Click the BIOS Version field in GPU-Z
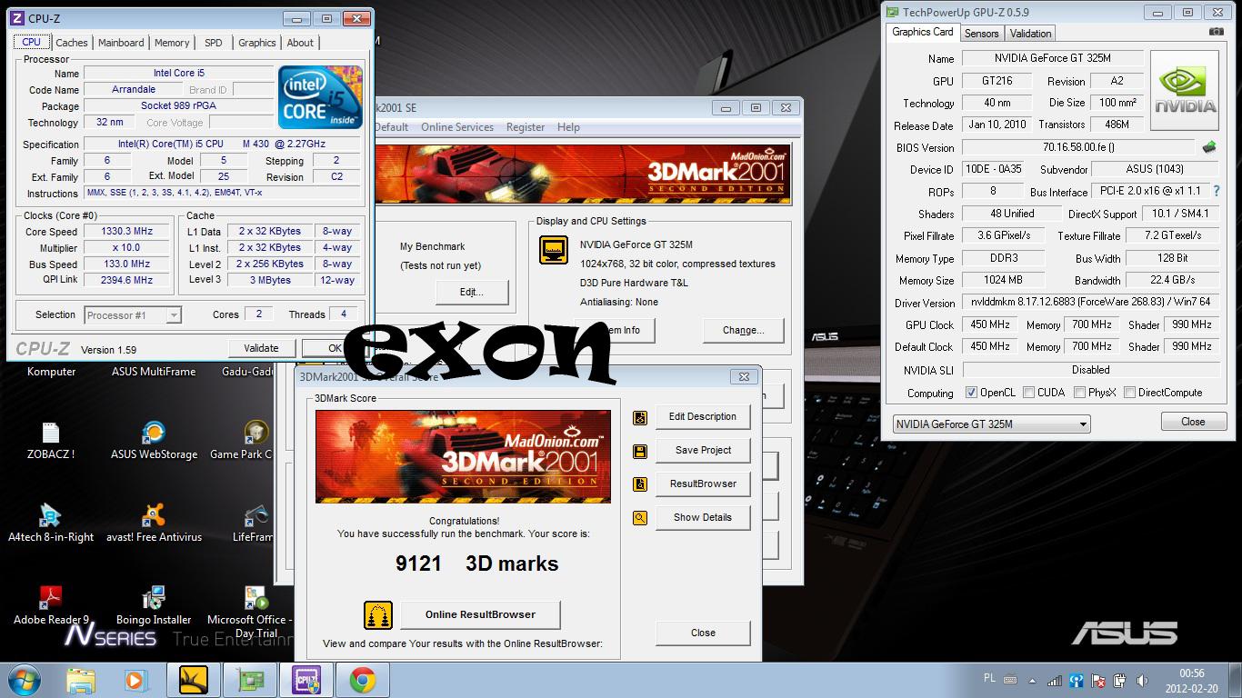The width and height of the screenshot is (1242, 698). coord(1078,147)
